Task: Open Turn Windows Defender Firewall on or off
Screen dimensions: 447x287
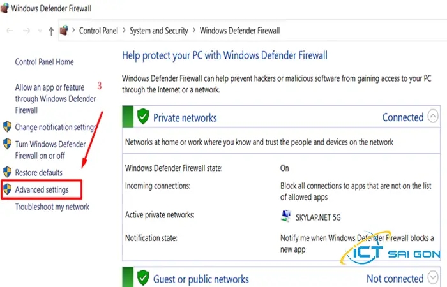Action: [50, 149]
